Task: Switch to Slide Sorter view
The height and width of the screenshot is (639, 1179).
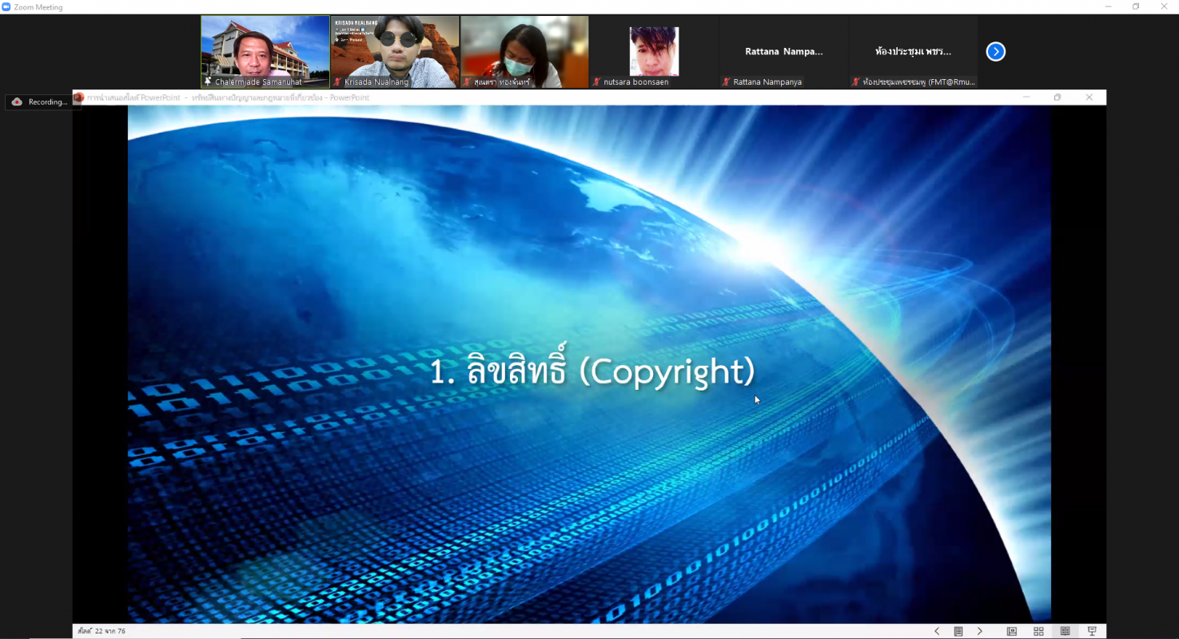Action: 1038,632
